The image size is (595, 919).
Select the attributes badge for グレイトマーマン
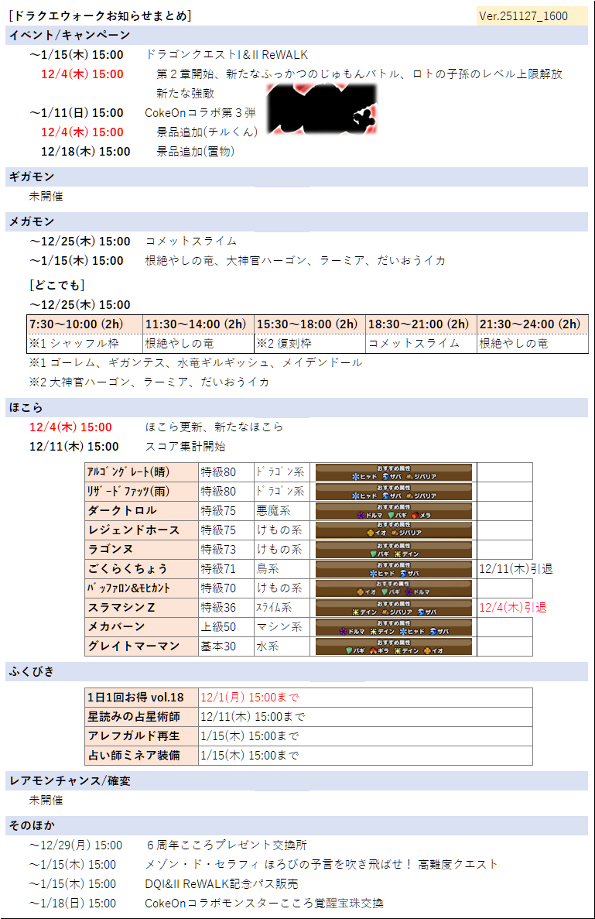[394, 646]
